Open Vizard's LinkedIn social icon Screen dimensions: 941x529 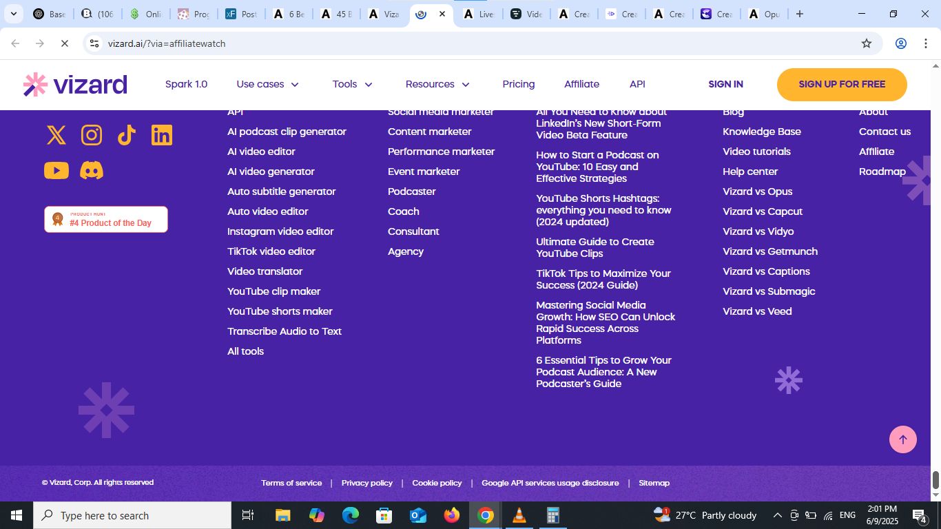pos(162,135)
